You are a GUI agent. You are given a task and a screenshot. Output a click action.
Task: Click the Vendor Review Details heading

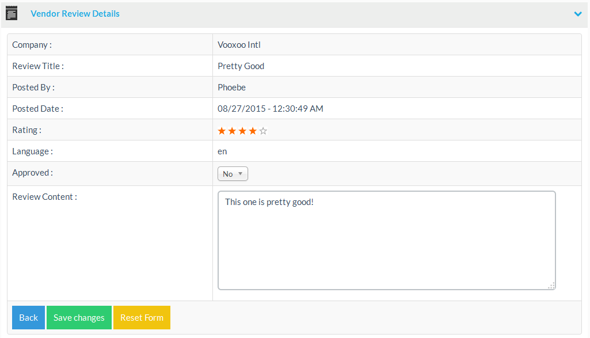click(75, 14)
